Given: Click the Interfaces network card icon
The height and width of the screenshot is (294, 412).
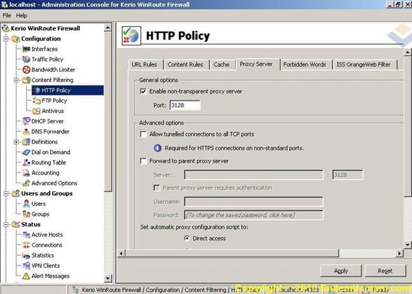Looking at the screenshot, I should 26,49.
